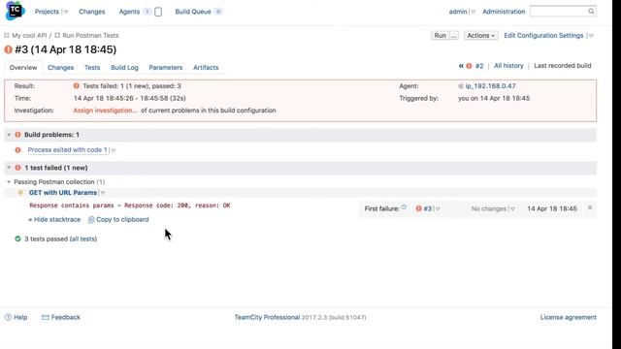The height and width of the screenshot is (349, 621).
Task: Open the Build Queue page
Action: pos(193,12)
